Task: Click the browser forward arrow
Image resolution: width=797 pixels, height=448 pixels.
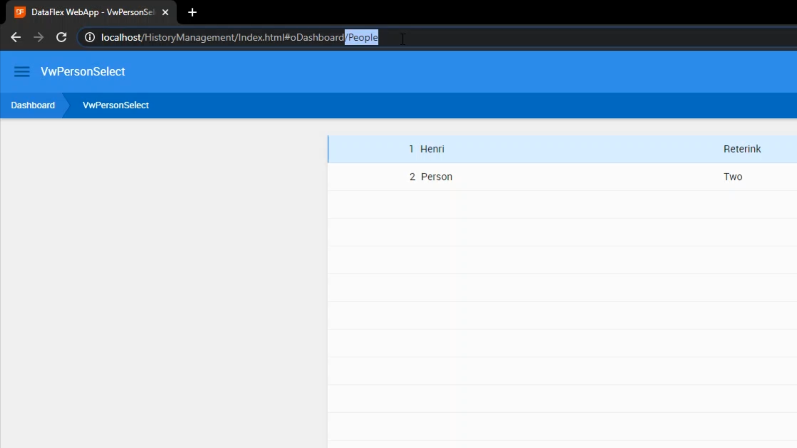Action: pyautogui.click(x=39, y=37)
